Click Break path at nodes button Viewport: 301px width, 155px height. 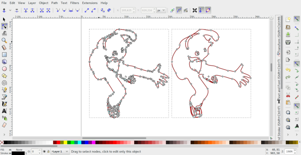32,10
